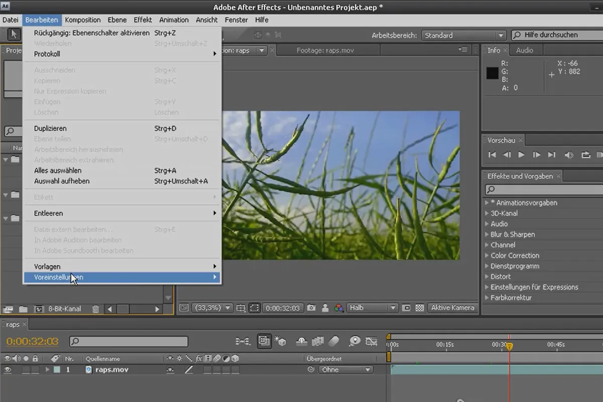The image size is (603, 402).
Task: Open the graph editor icon in timeline
Action: click(371, 342)
